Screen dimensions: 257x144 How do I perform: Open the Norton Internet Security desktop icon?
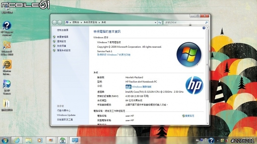pyautogui.click(x=7, y=67)
